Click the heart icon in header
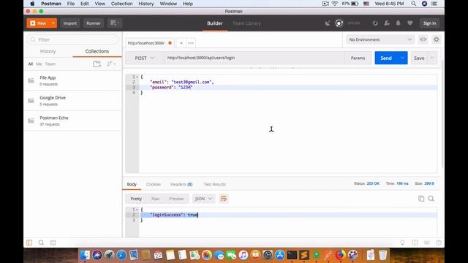 tap(409, 23)
